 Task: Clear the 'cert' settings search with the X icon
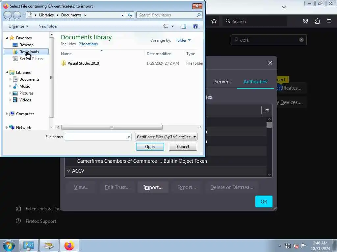point(301,40)
